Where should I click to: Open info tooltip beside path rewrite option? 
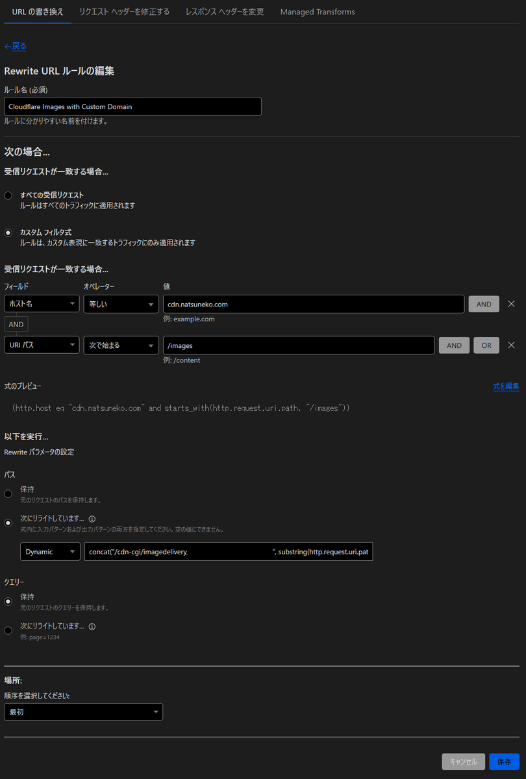(92, 519)
